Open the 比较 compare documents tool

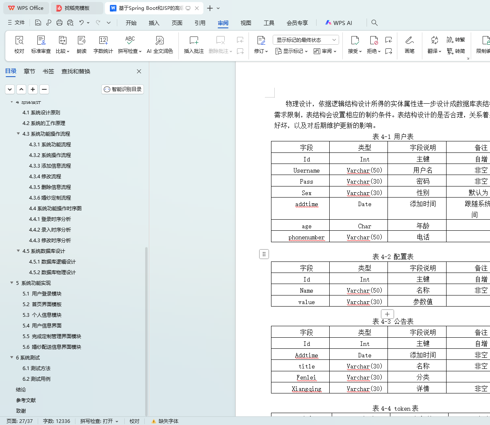point(62,44)
